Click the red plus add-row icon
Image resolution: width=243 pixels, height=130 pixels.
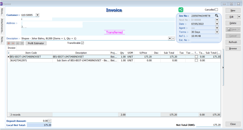point(9,43)
